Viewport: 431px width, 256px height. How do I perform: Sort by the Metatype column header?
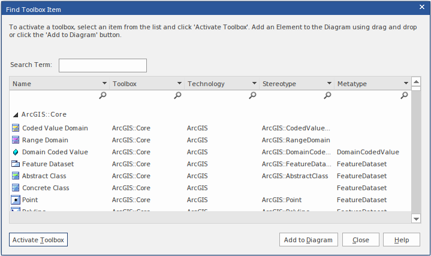point(366,84)
